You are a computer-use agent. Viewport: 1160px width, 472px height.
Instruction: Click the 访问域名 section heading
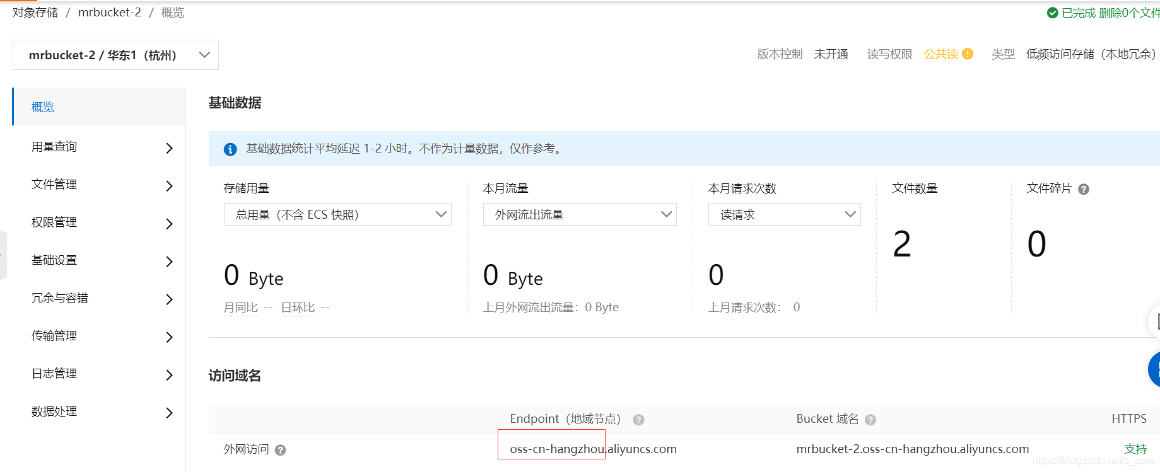point(235,376)
